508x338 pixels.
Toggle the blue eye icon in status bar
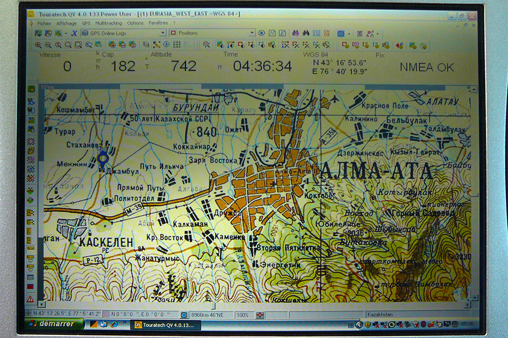coord(184,315)
